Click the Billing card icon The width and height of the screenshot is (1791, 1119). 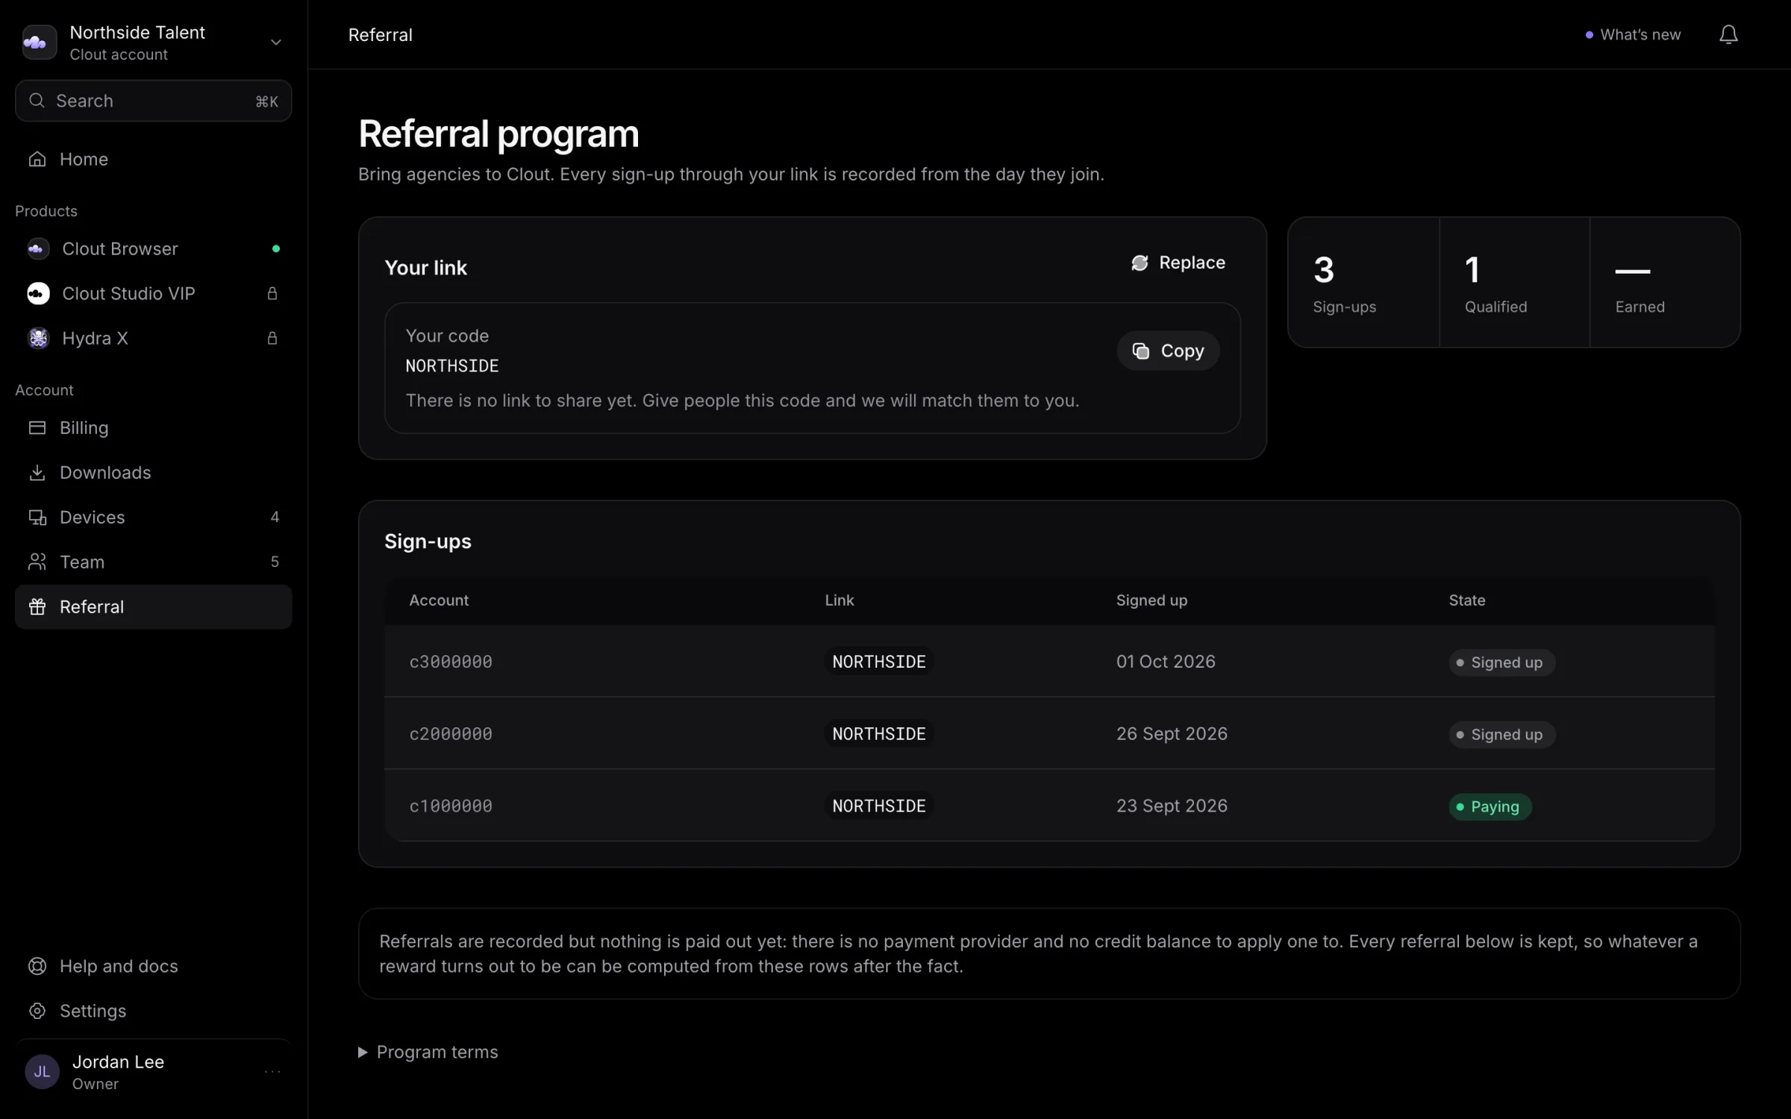tap(37, 427)
